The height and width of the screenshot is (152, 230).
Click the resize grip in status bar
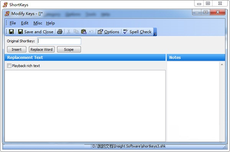pyautogui.click(x=225, y=147)
